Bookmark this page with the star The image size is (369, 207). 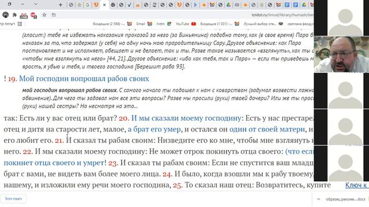[44, 15]
